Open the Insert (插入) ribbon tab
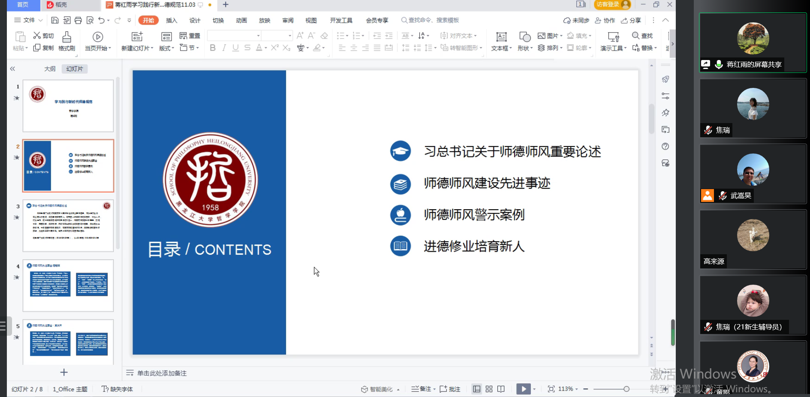The image size is (810, 397). [172, 20]
